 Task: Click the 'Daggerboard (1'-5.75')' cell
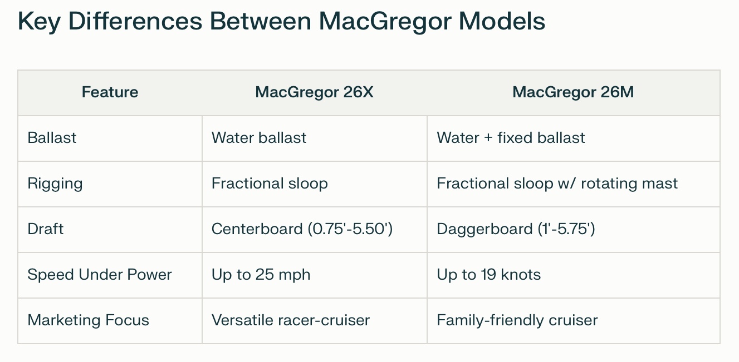click(x=516, y=229)
